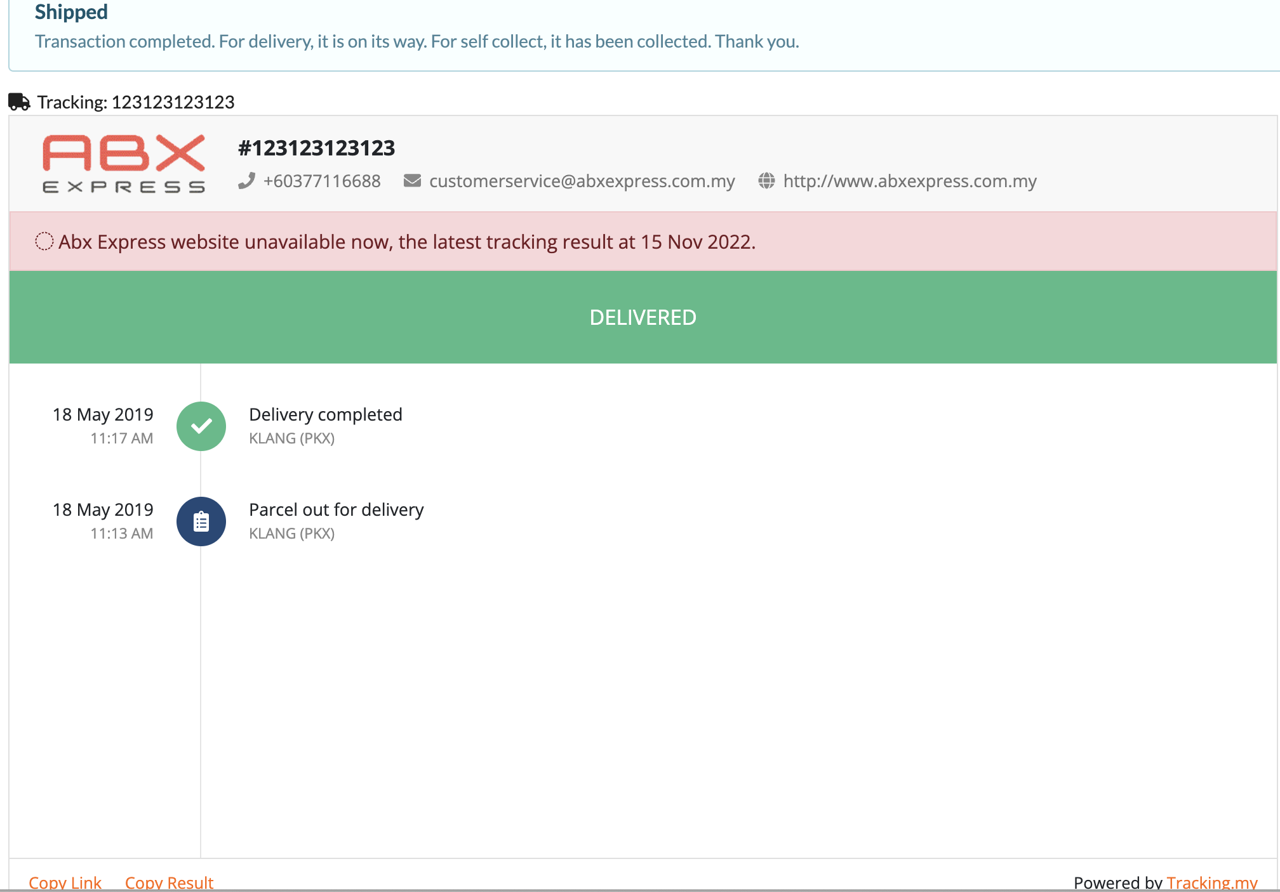
Task: Click the green checkmark Delivery completed icon
Action: point(201,426)
